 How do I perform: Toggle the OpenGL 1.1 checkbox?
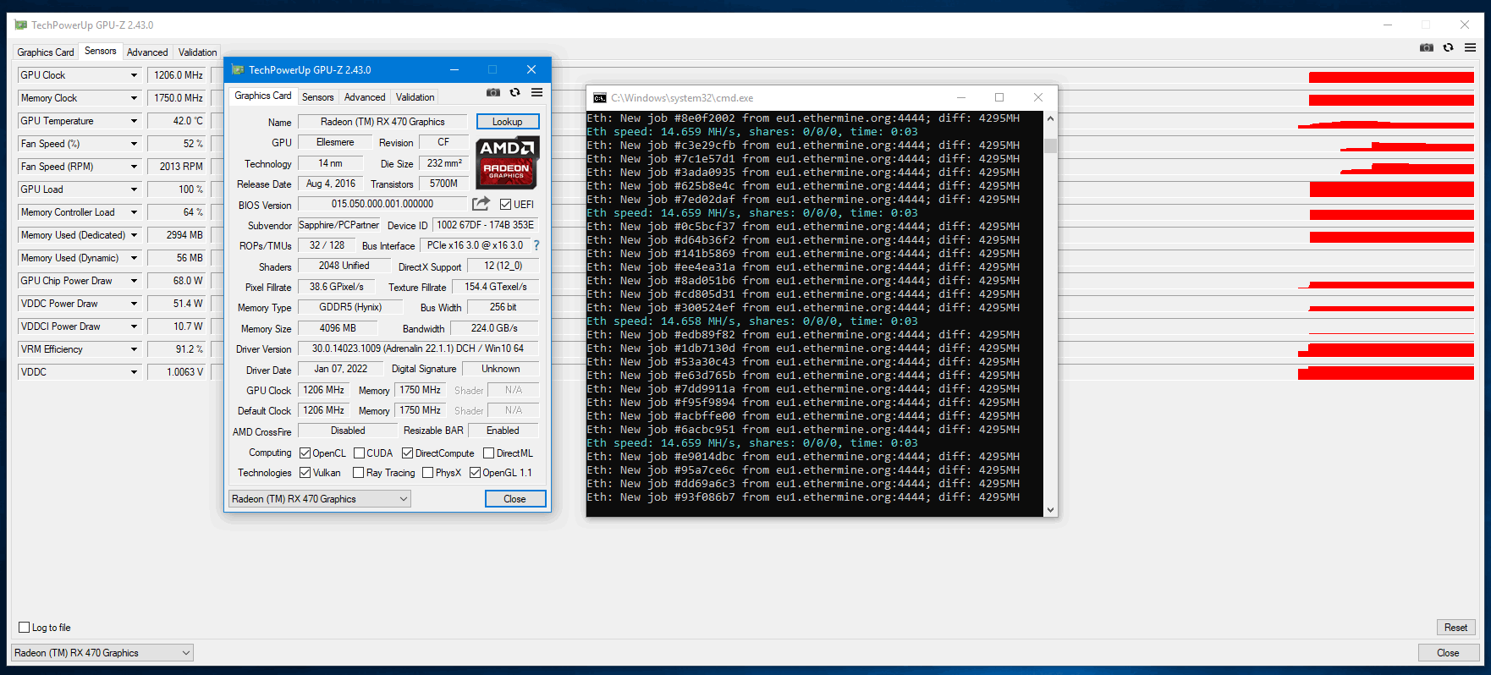(476, 473)
